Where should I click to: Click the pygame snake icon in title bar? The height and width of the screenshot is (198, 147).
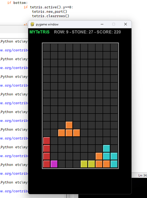tap(32, 24)
